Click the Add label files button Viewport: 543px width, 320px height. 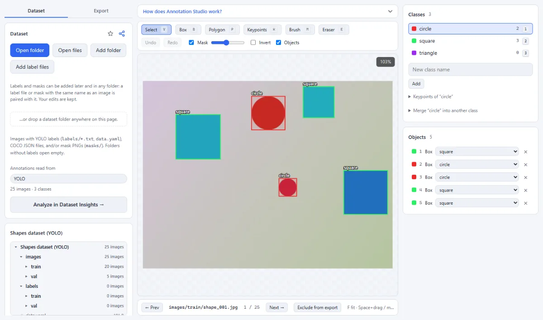(x=32, y=67)
